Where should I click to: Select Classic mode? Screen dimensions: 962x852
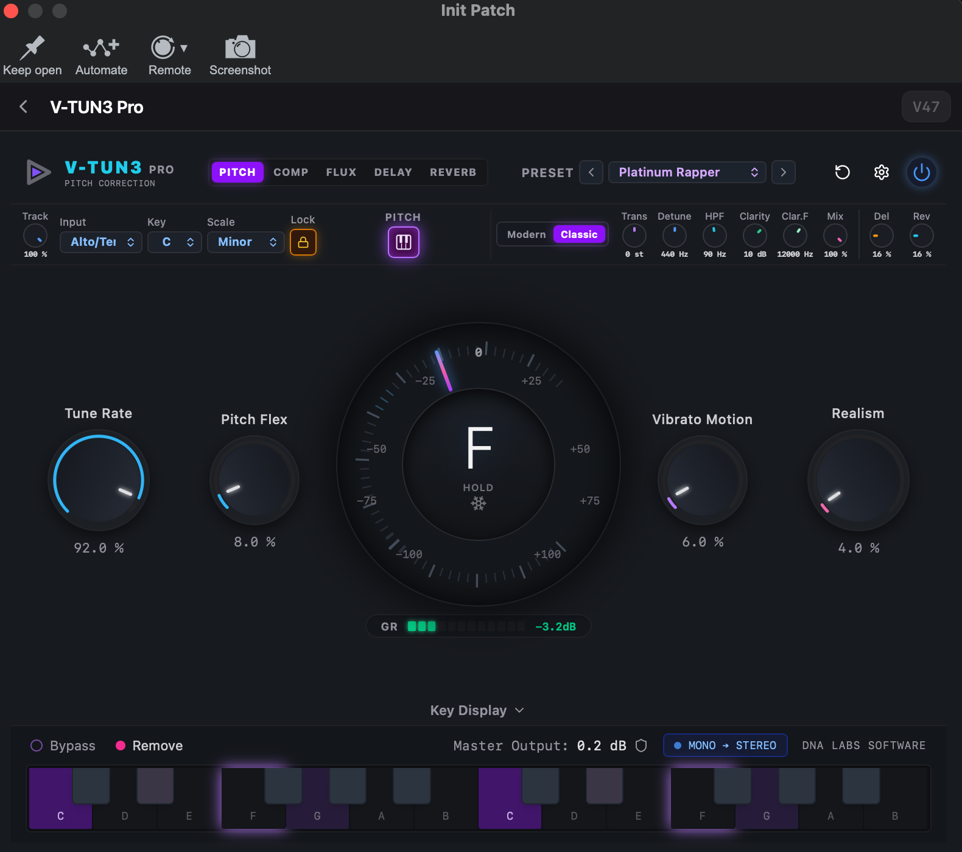[579, 234]
